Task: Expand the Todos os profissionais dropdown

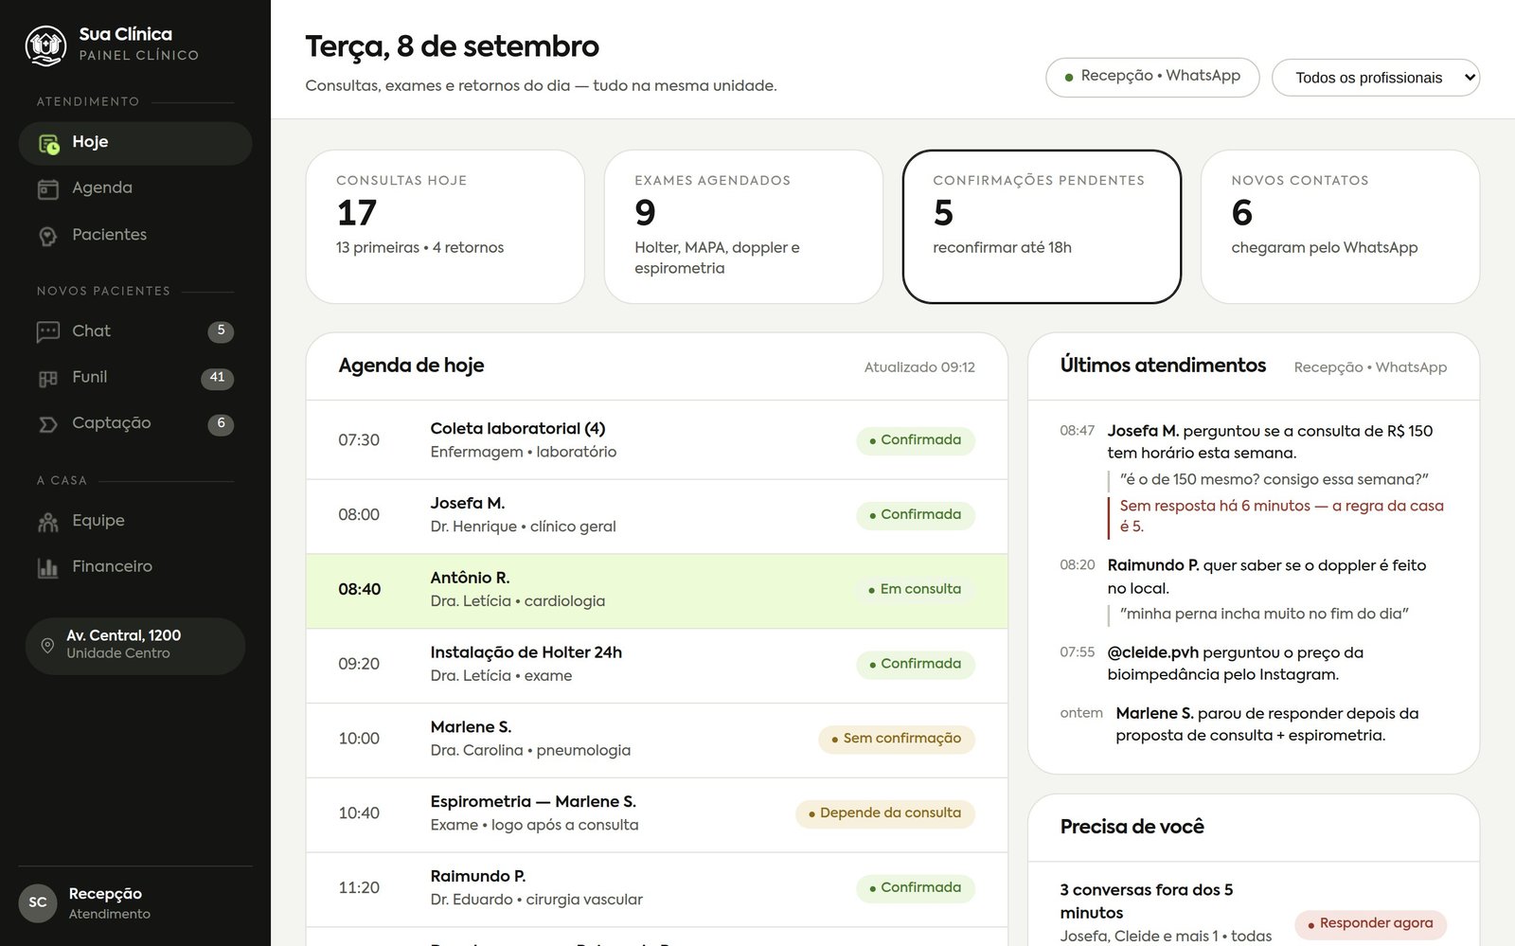Action: (1376, 78)
